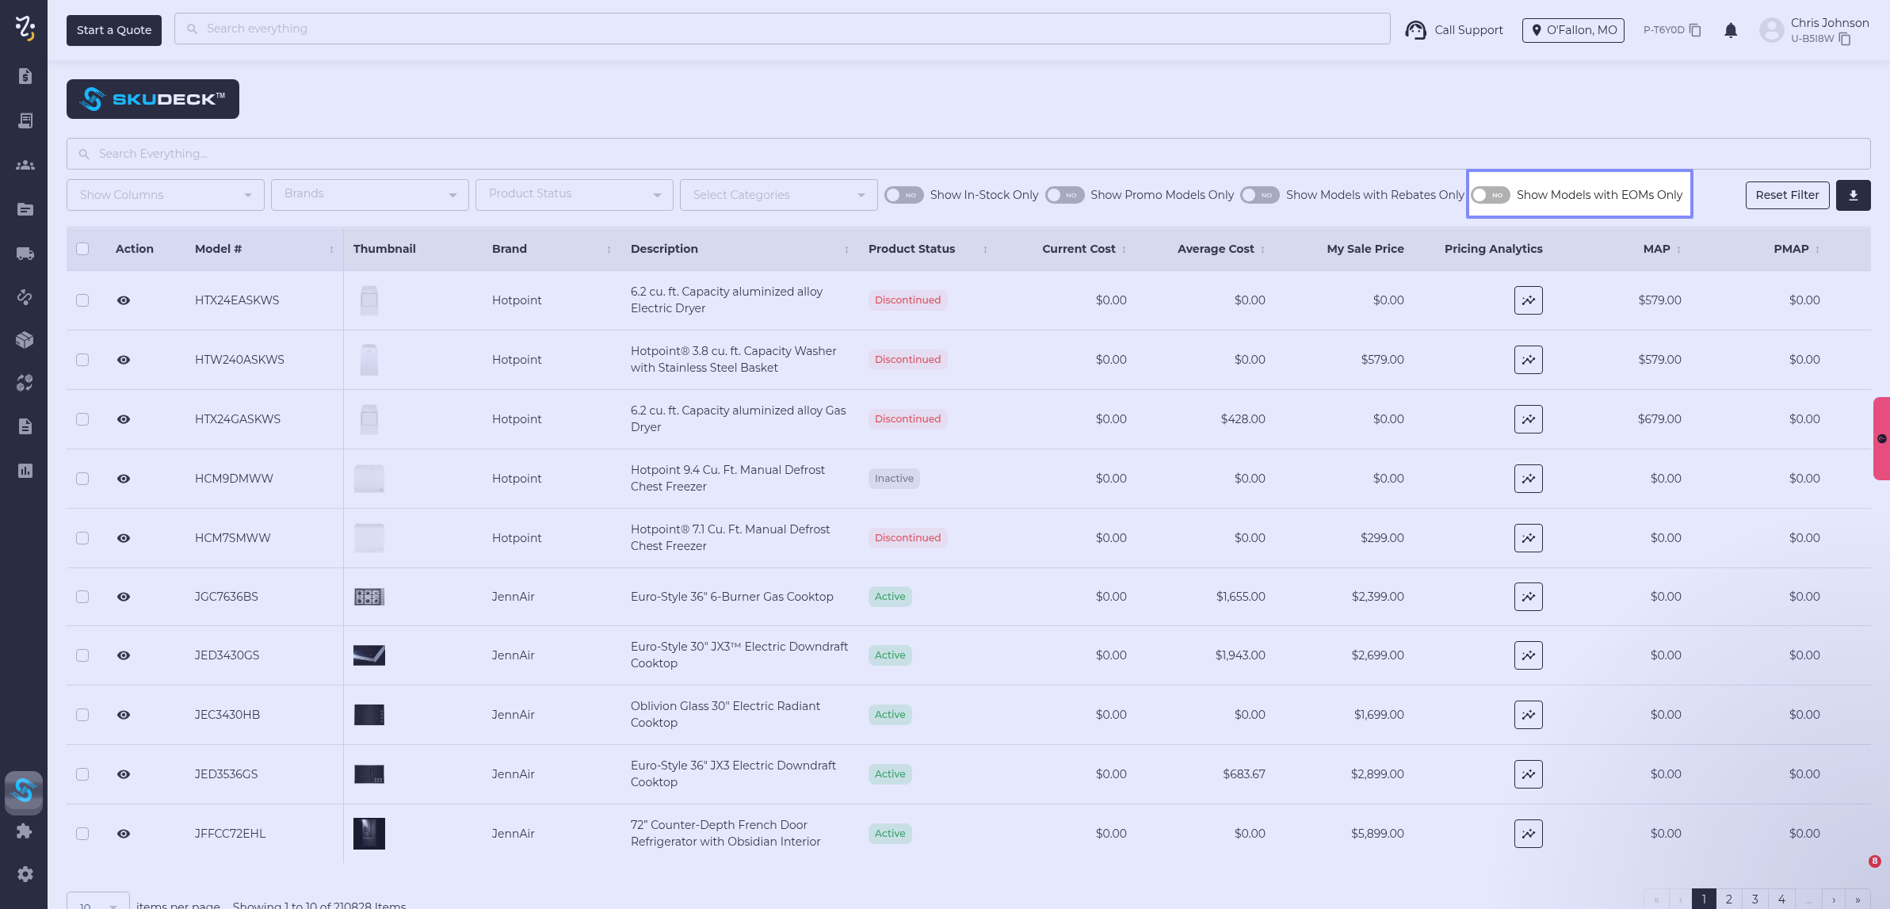
Task: Copy the P-T6Y0D code icon
Action: 1695,30
